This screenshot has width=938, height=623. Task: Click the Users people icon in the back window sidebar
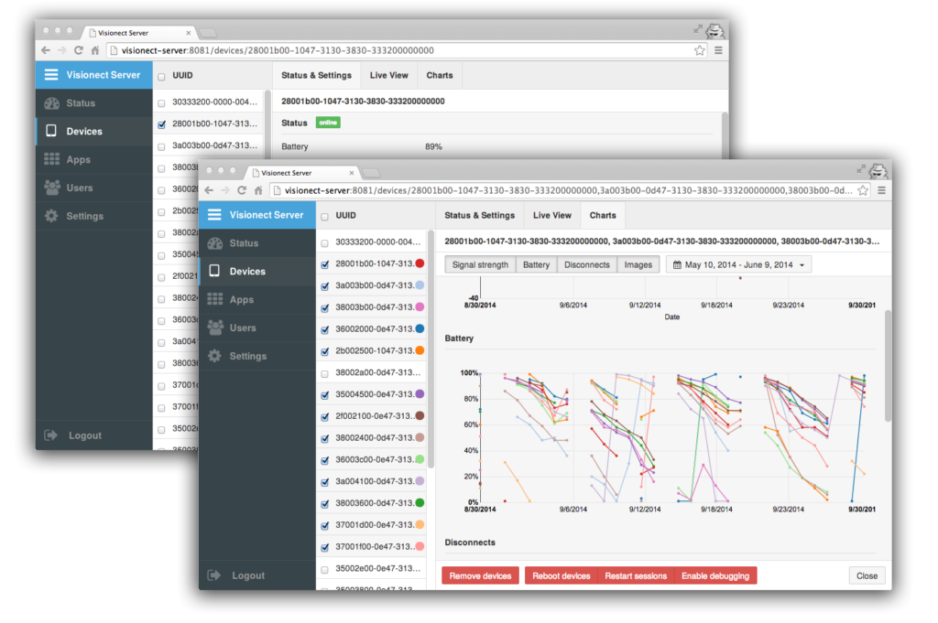point(52,188)
